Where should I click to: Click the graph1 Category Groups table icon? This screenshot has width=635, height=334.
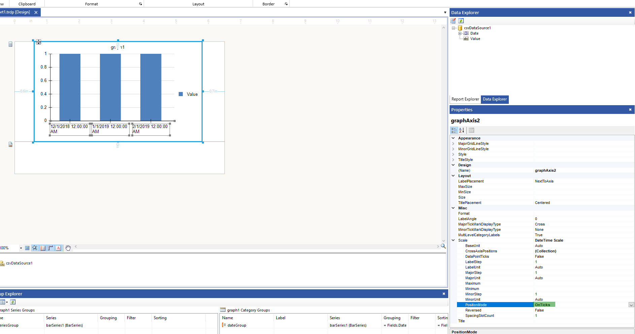pos(223,310)
